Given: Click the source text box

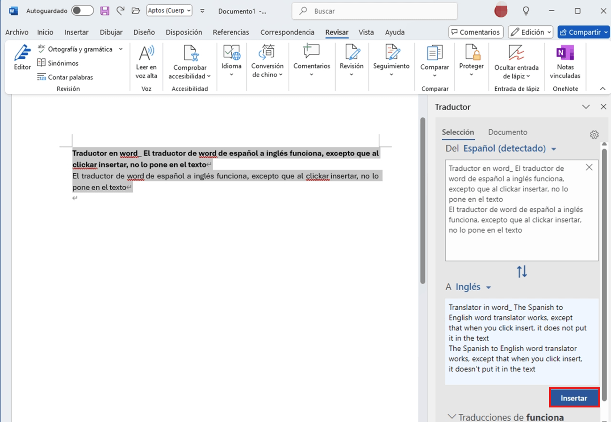Looking at the screenshot, I should 522,210.
